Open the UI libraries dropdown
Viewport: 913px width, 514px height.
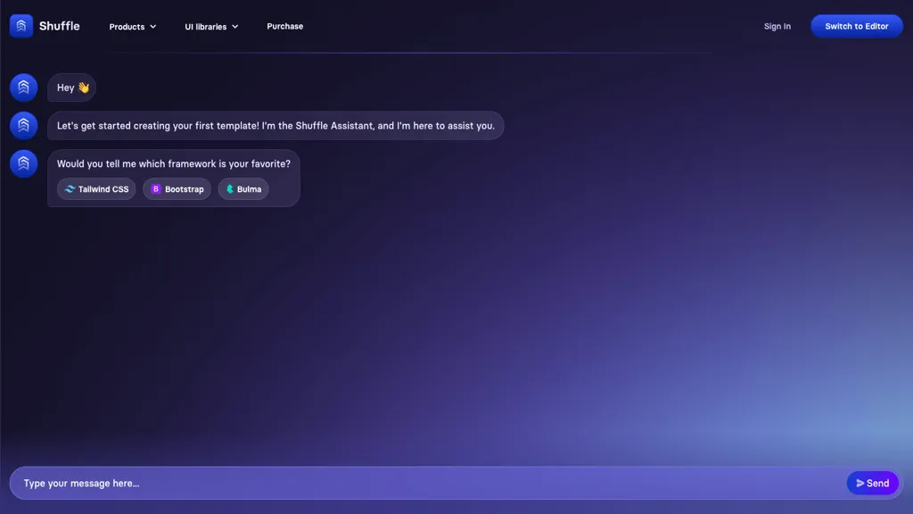click(x=211, y=27)
